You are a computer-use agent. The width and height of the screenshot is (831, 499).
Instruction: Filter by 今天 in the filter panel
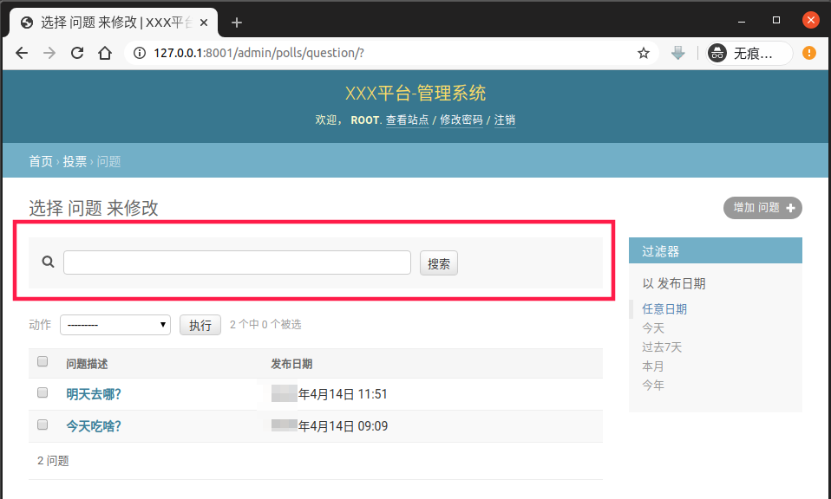click(x=653, y=328)
